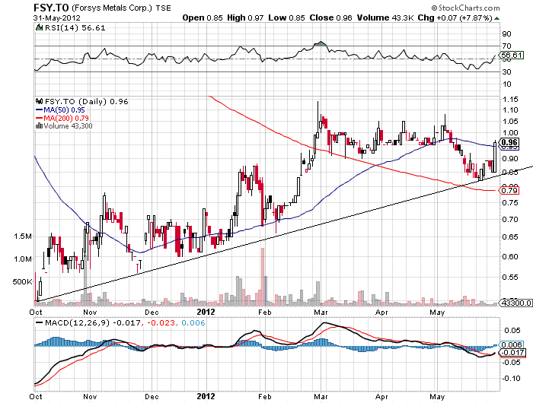The height and width of the screenshot is (403, 533).
Task: Click the Forsys Metals Corp. company name
Action: 111,8
